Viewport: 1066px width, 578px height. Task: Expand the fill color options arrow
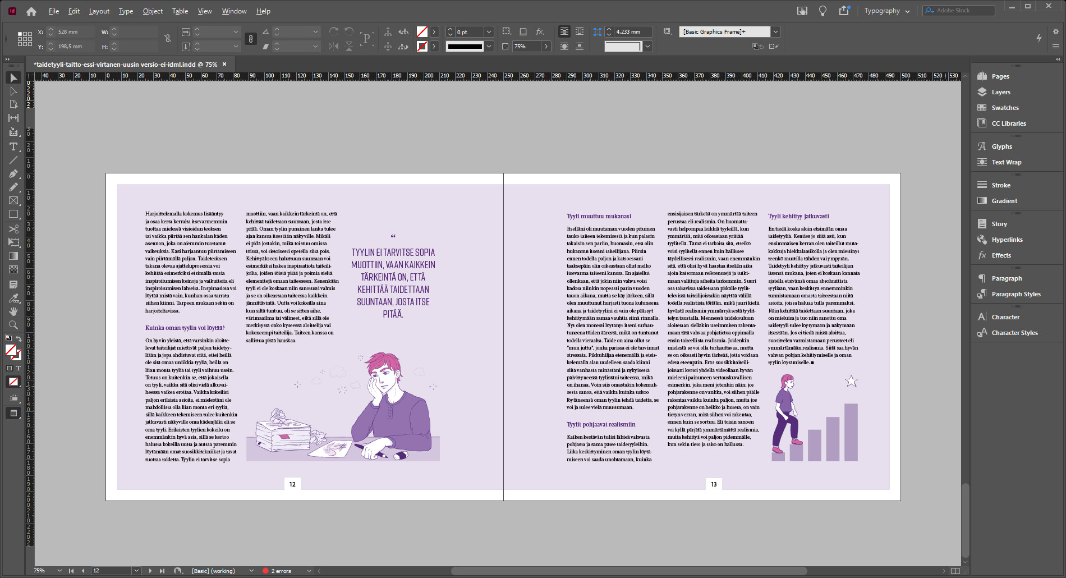[434, 32]
